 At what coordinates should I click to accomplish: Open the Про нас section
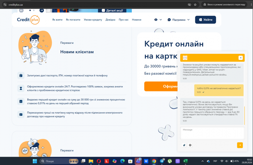tap(124, 20)
